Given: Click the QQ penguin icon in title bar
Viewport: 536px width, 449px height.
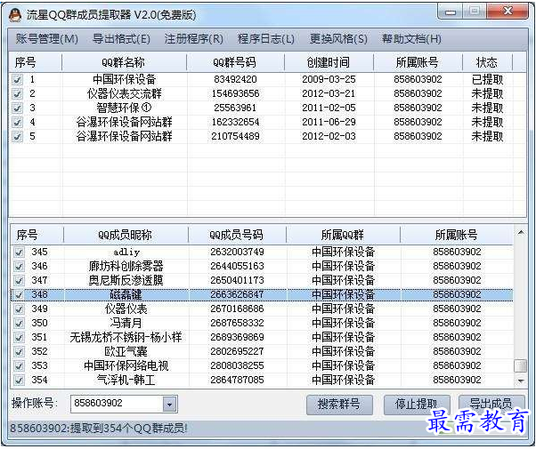Looking at the screenshot, I should coord(15,15).
